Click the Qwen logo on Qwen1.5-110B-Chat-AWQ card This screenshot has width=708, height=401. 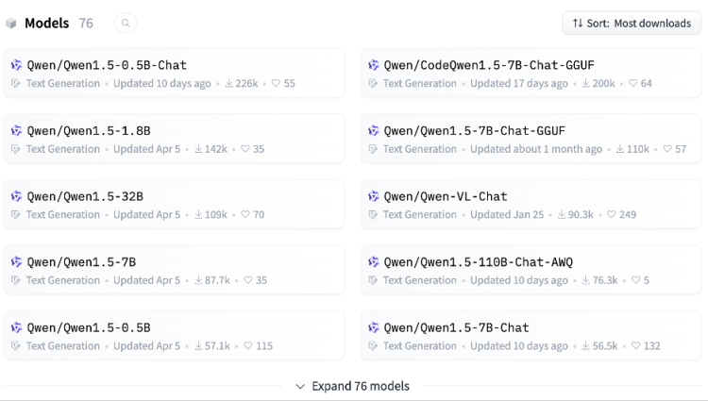[374, 261]
